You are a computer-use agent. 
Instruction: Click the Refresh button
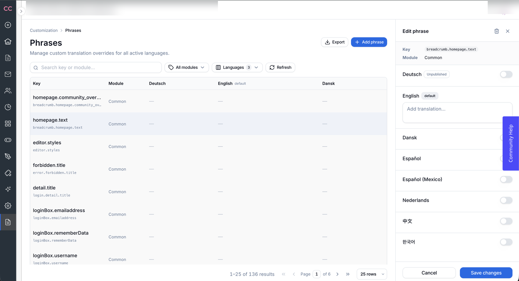tap(280, 68)
